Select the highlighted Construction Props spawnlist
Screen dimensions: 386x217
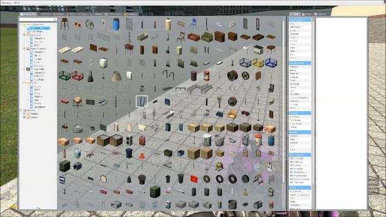(x=38, y=28)
